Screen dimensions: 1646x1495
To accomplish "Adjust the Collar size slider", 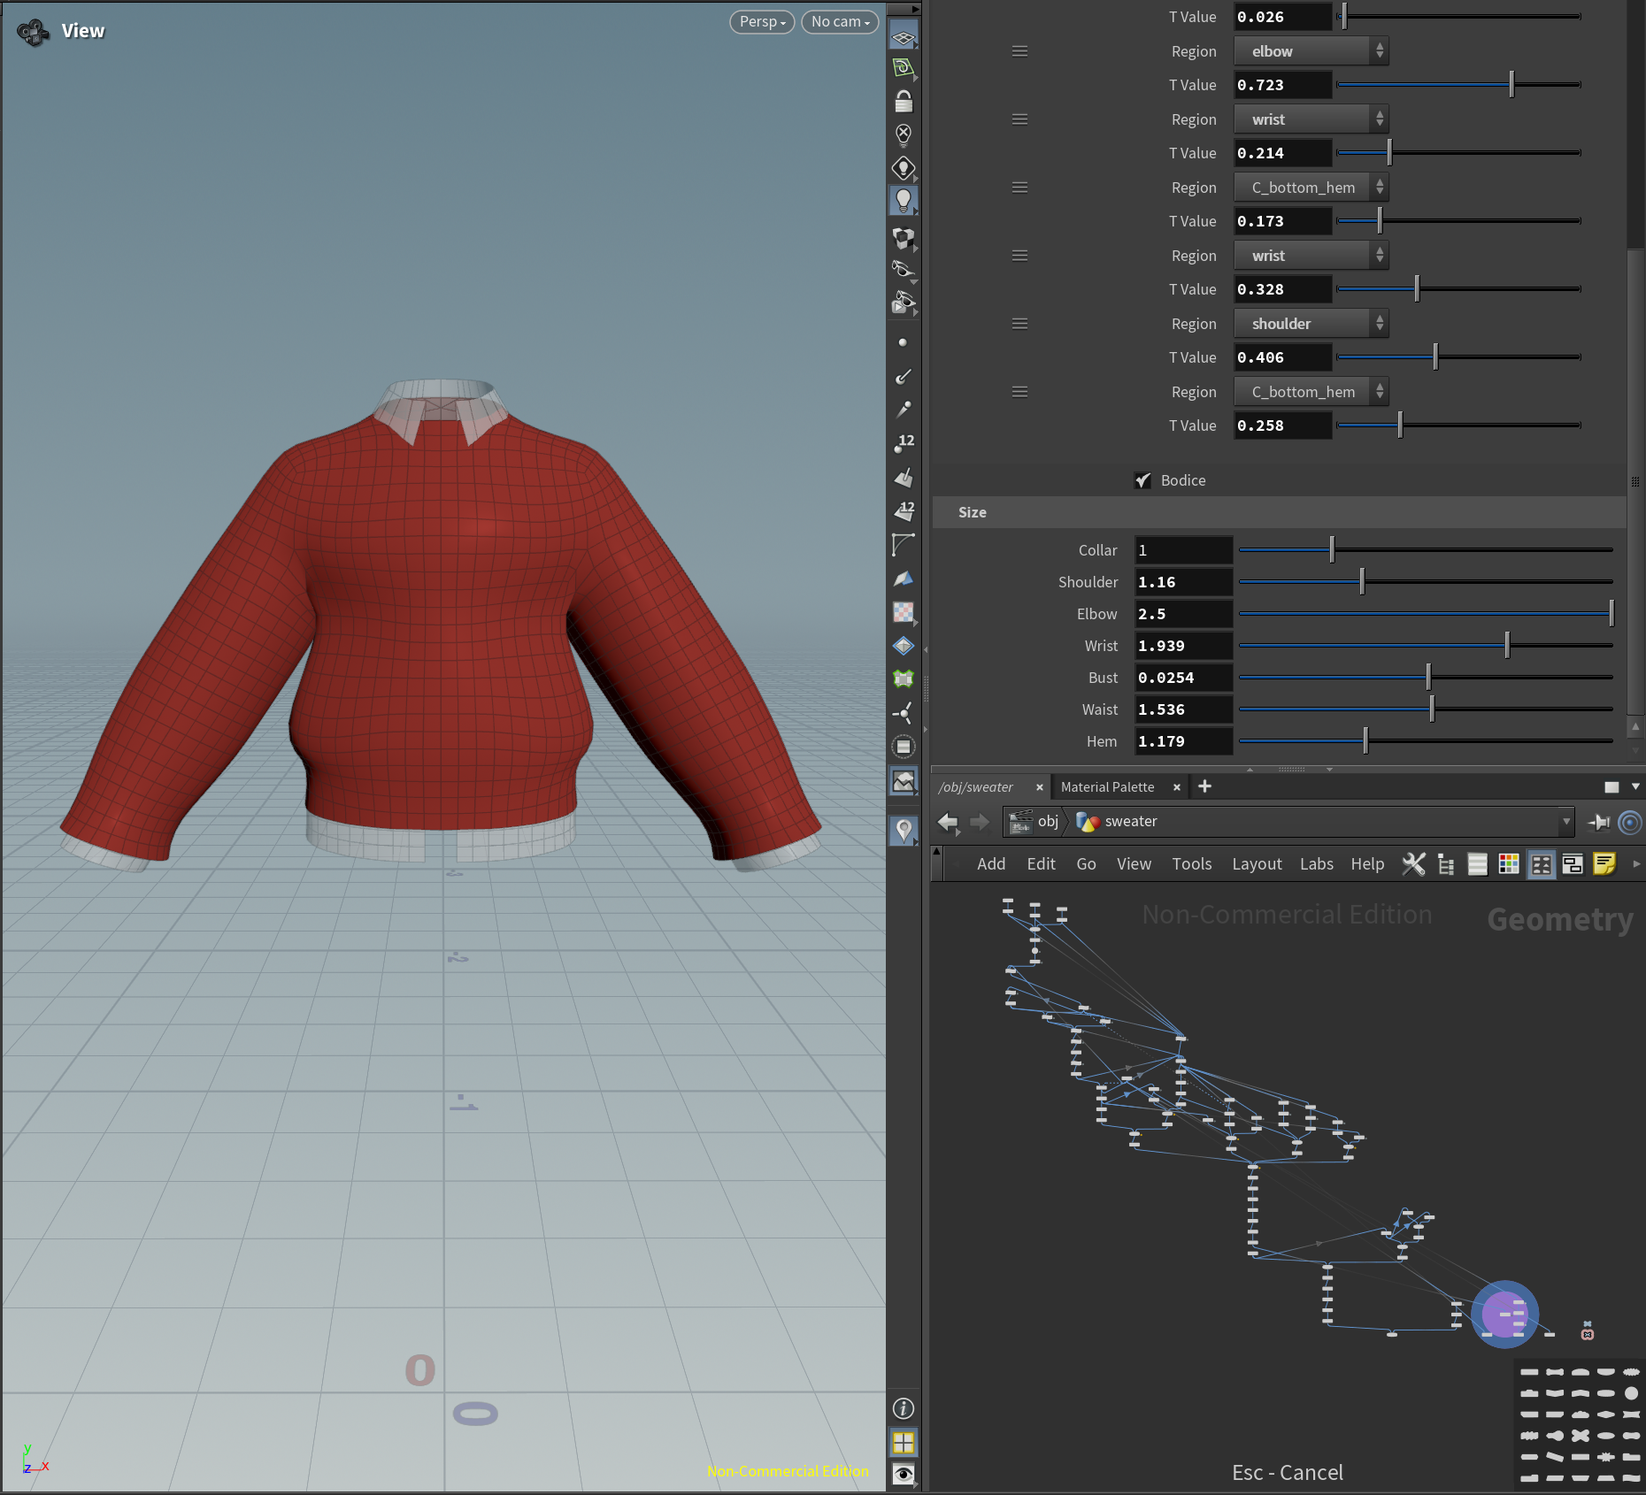I will pos(1426,549).
